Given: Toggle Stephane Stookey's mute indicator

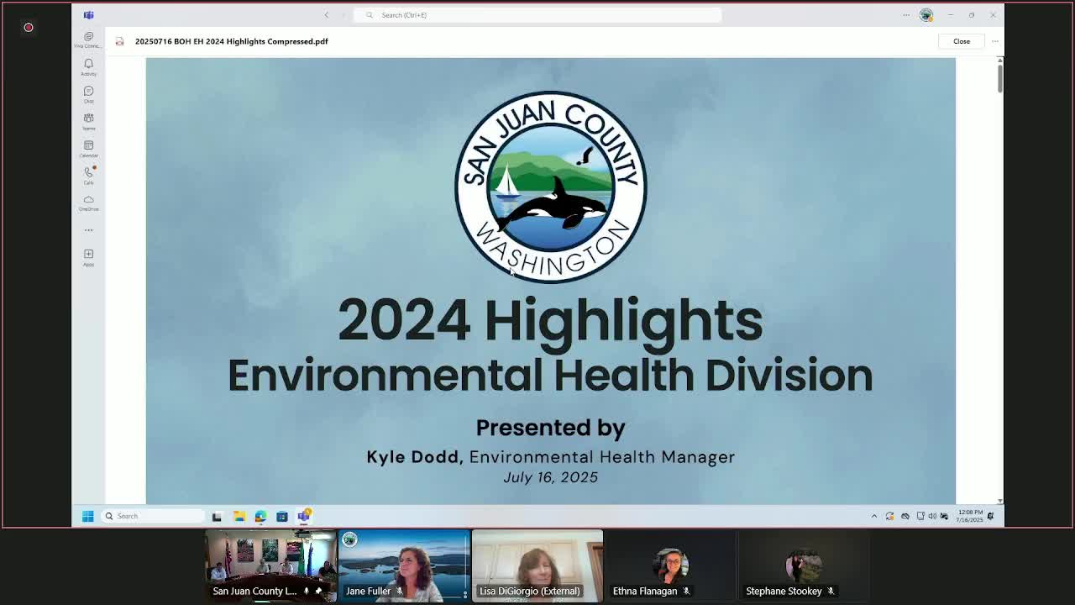Looking at the screenshot, I should tap(831, 591).
